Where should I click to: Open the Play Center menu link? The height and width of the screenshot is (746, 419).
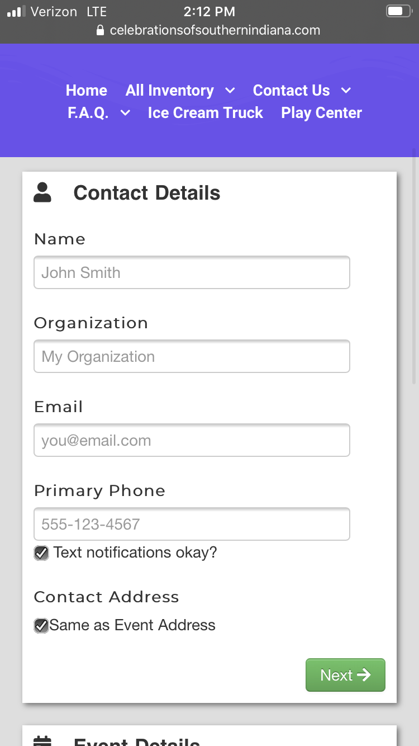tap(321, 113)
